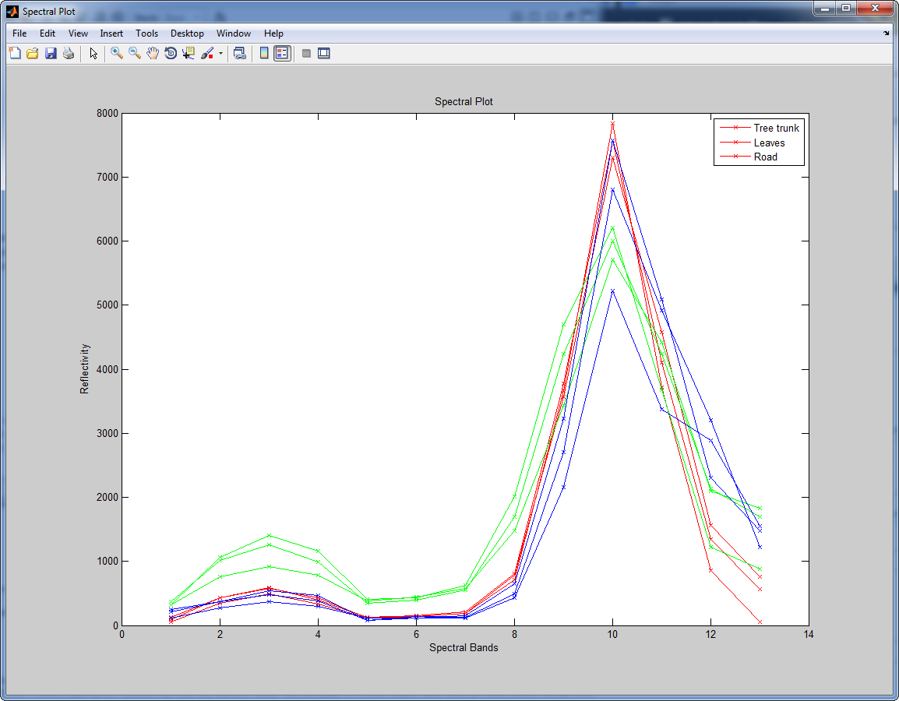The width and height of the screenshot is (899, 701).
Task: Enable the Data Cursor tool
Action: [x=189, y=54]
